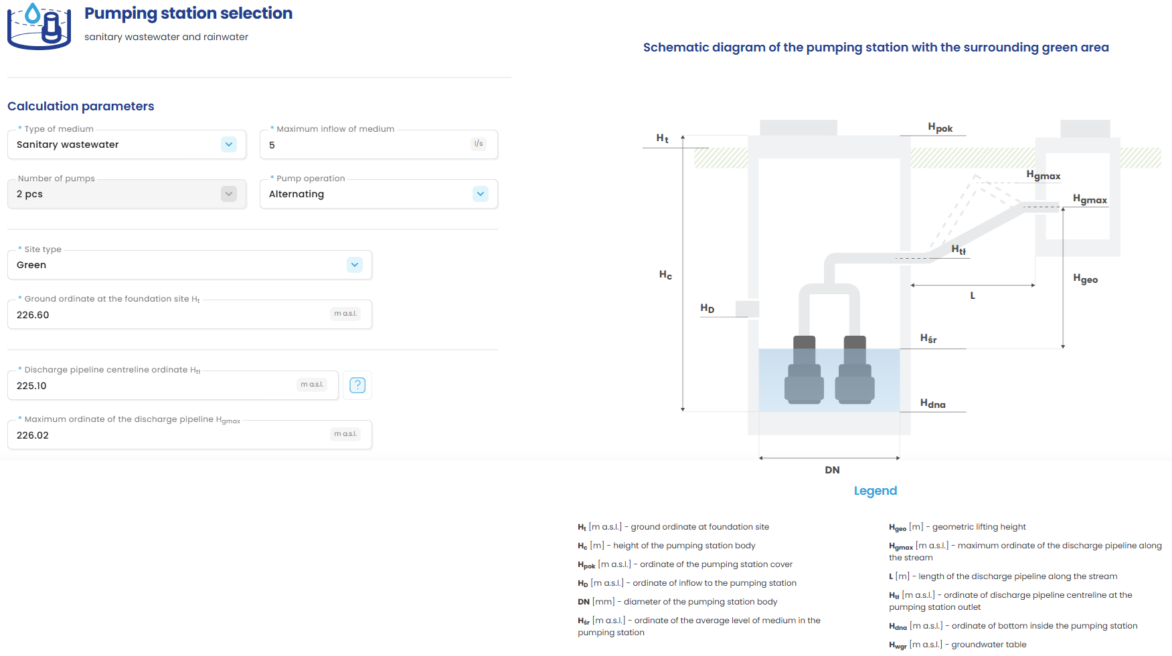
Task: Open the Number of pumps dropdown
Action: point(228,194)
